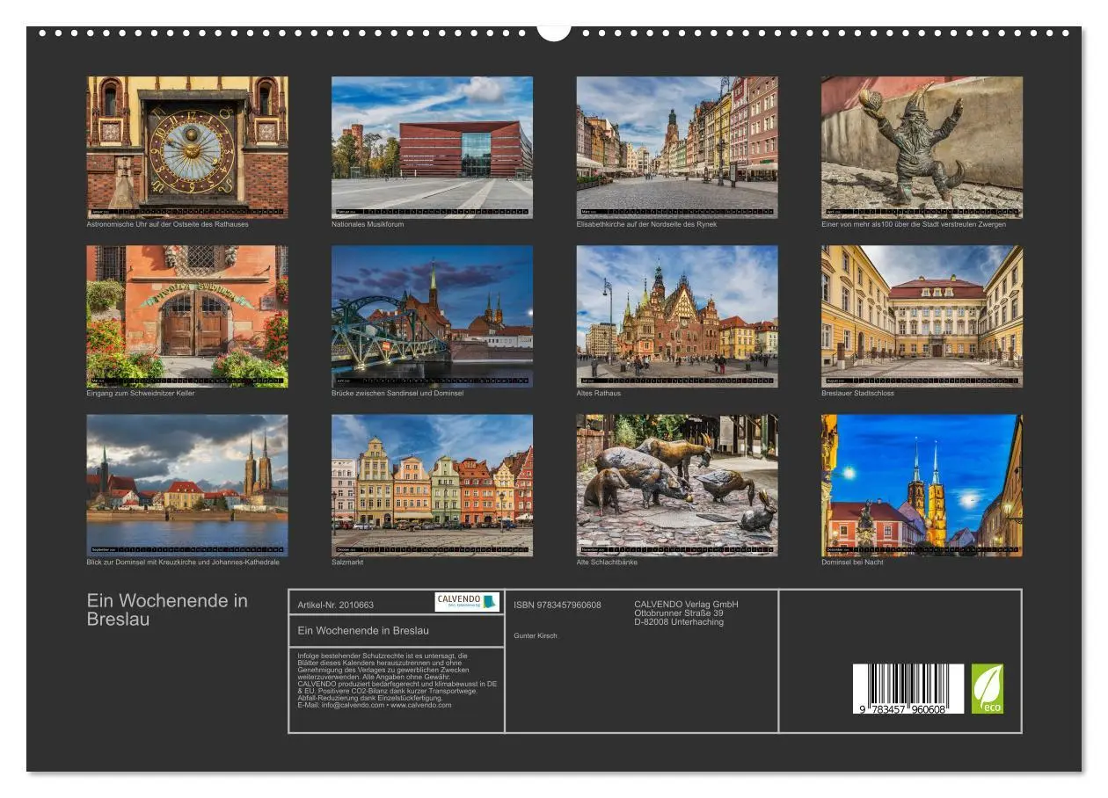Select the Alte Schlachtbänke bronze animals photo

click(676, 483)
